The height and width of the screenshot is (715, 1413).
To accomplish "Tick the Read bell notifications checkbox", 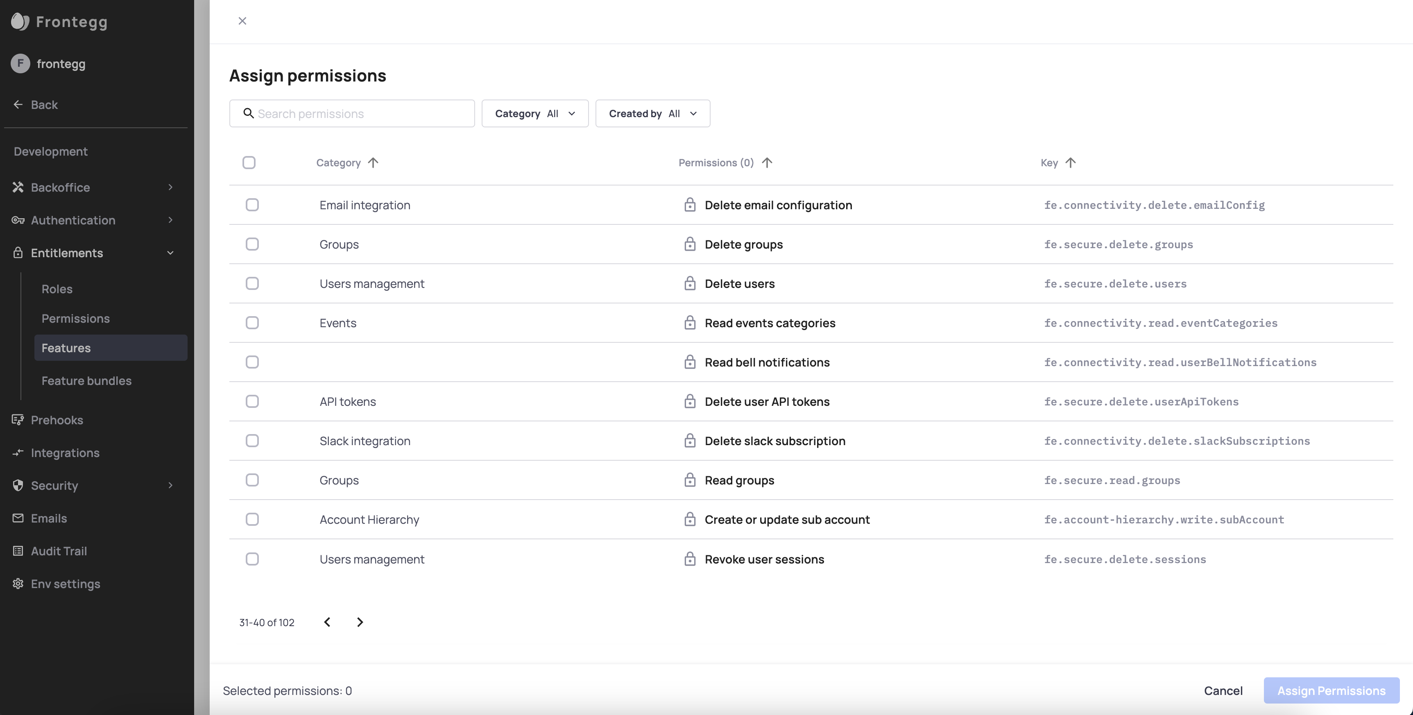I will click(x=252, y=362).
